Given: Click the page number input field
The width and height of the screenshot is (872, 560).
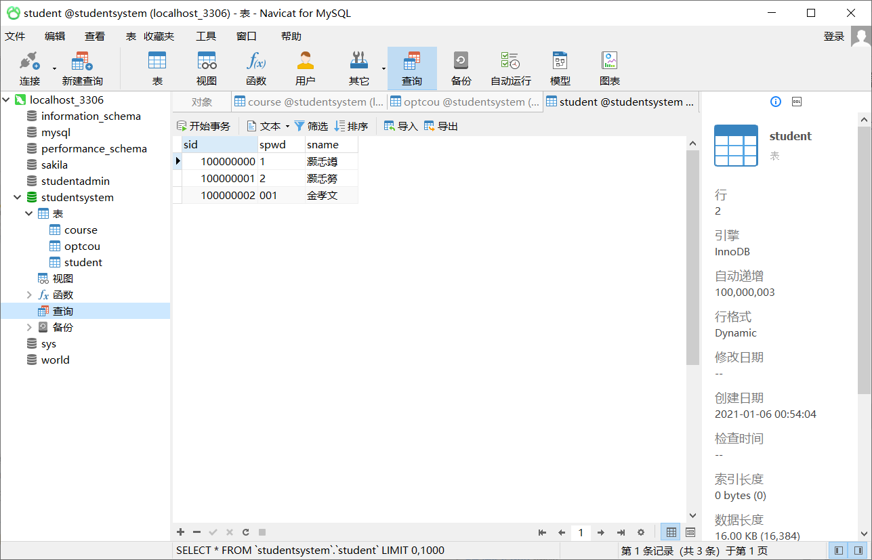Looking at the screenshot, I should 581,533.
